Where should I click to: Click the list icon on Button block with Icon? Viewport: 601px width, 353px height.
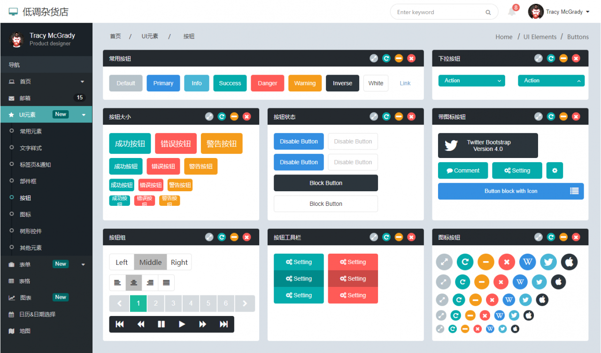click(x=574, y=191)
